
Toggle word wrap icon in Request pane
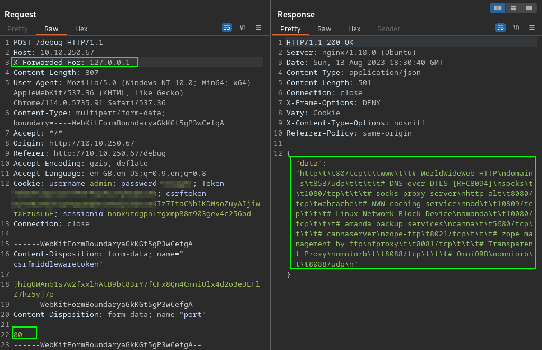(227, 27)
